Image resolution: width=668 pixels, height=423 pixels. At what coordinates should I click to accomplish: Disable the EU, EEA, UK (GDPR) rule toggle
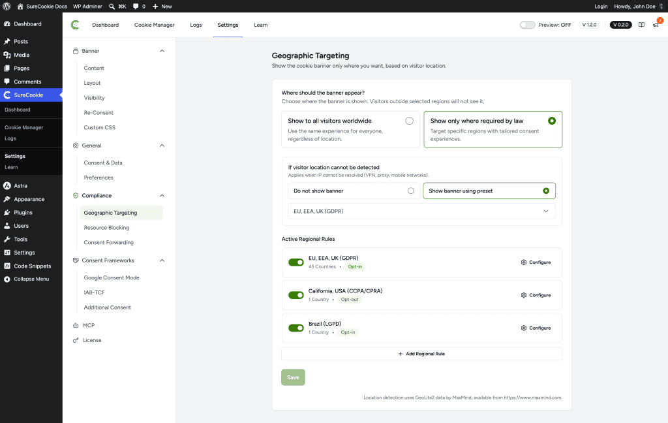click(x=296, y=262)
